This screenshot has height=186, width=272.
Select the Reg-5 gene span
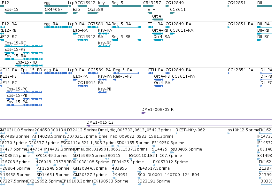coord(126,6)
